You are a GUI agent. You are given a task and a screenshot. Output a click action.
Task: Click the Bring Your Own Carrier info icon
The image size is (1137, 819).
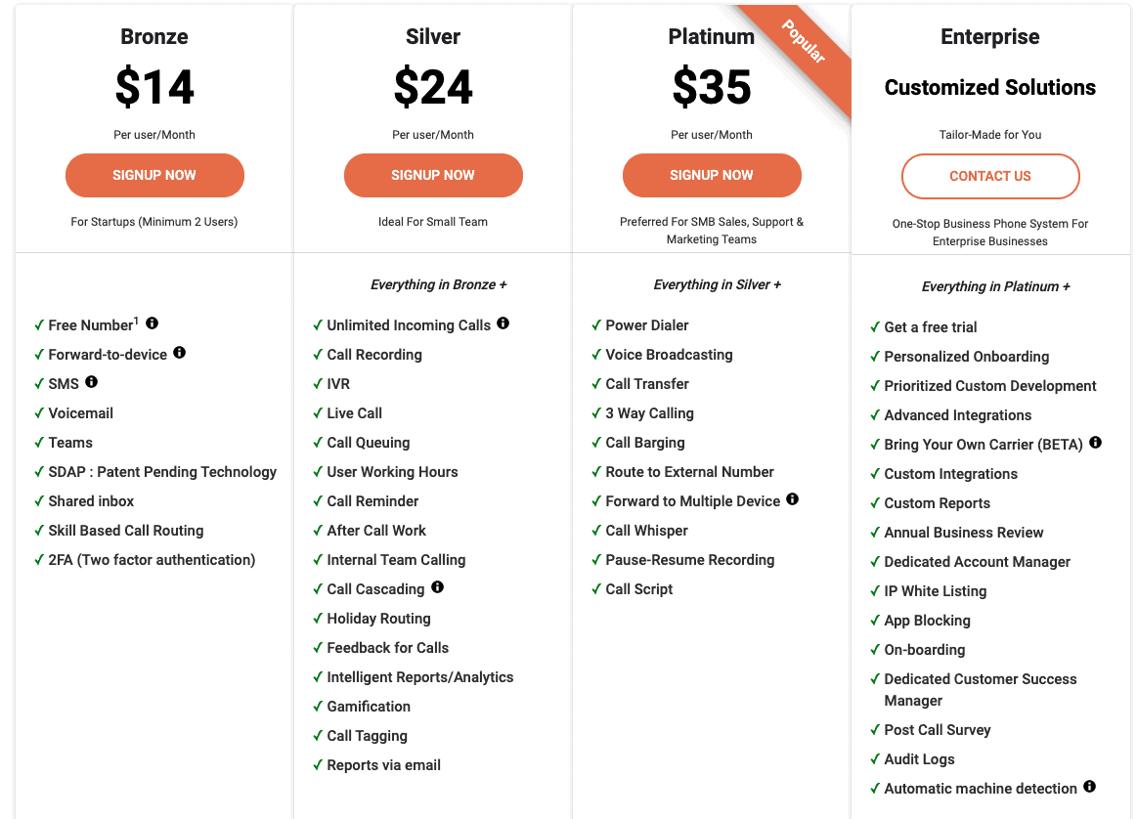pyautogui.click(x=1094, y=444)
